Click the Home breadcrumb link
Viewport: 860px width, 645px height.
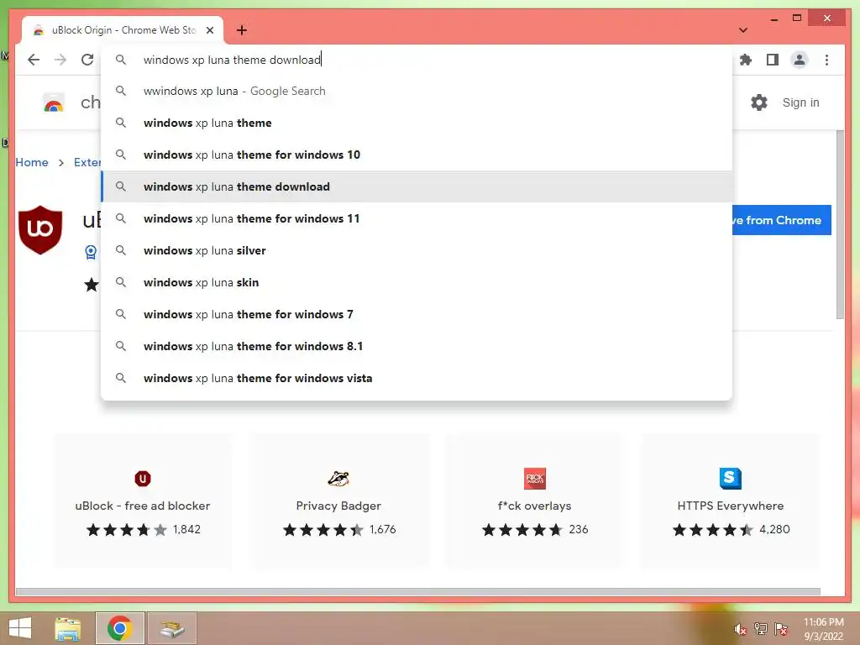pos(32,162)
